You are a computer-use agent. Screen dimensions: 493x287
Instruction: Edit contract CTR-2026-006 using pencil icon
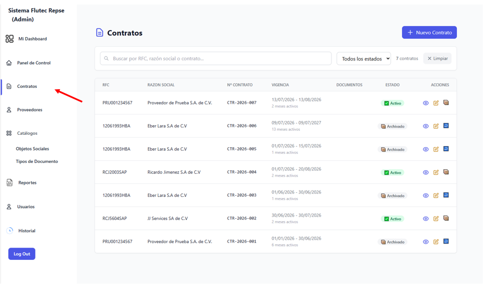[436, 126]
